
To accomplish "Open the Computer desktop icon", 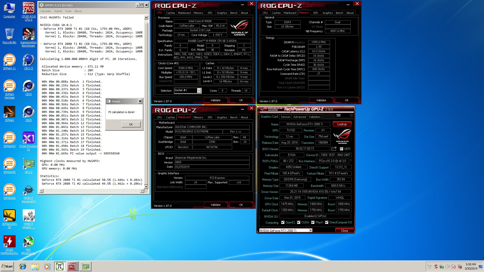I will [9, 10].
